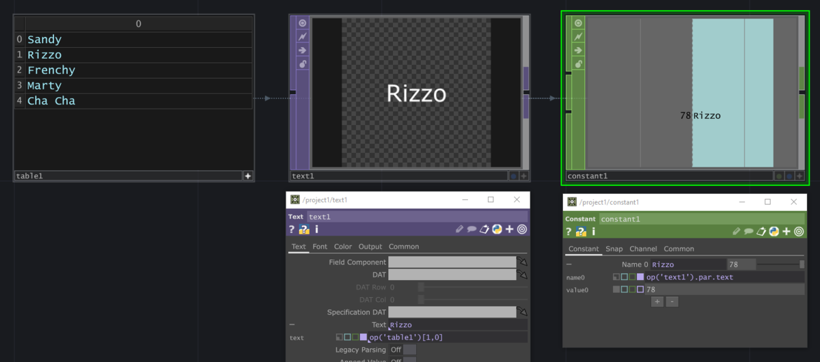This screenshot has height=362, width=820.
Task: Toggle viewer active on text1 node
Action: [302, 23]
